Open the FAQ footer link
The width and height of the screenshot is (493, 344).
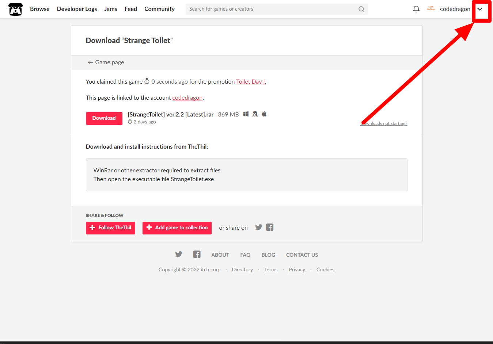(x=245, y=255)
